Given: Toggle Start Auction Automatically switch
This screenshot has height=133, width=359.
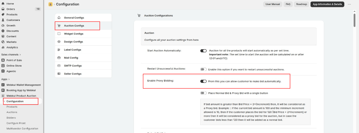Looking at the screenshot, I should click(203, 51).
